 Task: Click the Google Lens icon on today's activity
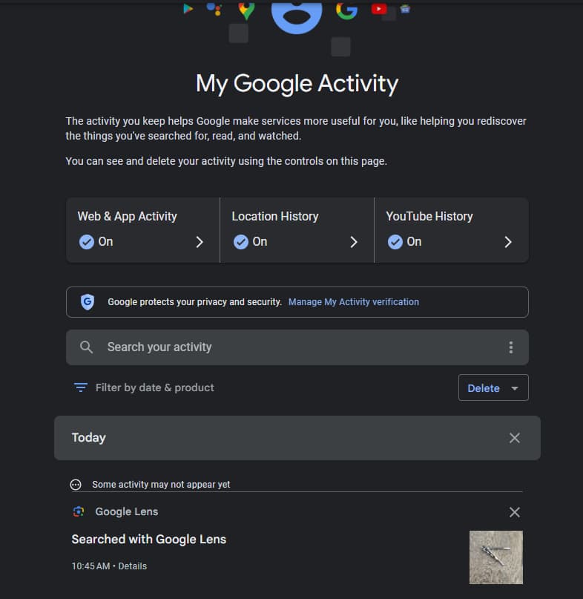(78, 511)
